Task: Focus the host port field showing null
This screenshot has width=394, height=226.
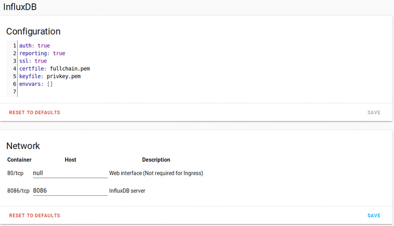Action: click(70, 173)
